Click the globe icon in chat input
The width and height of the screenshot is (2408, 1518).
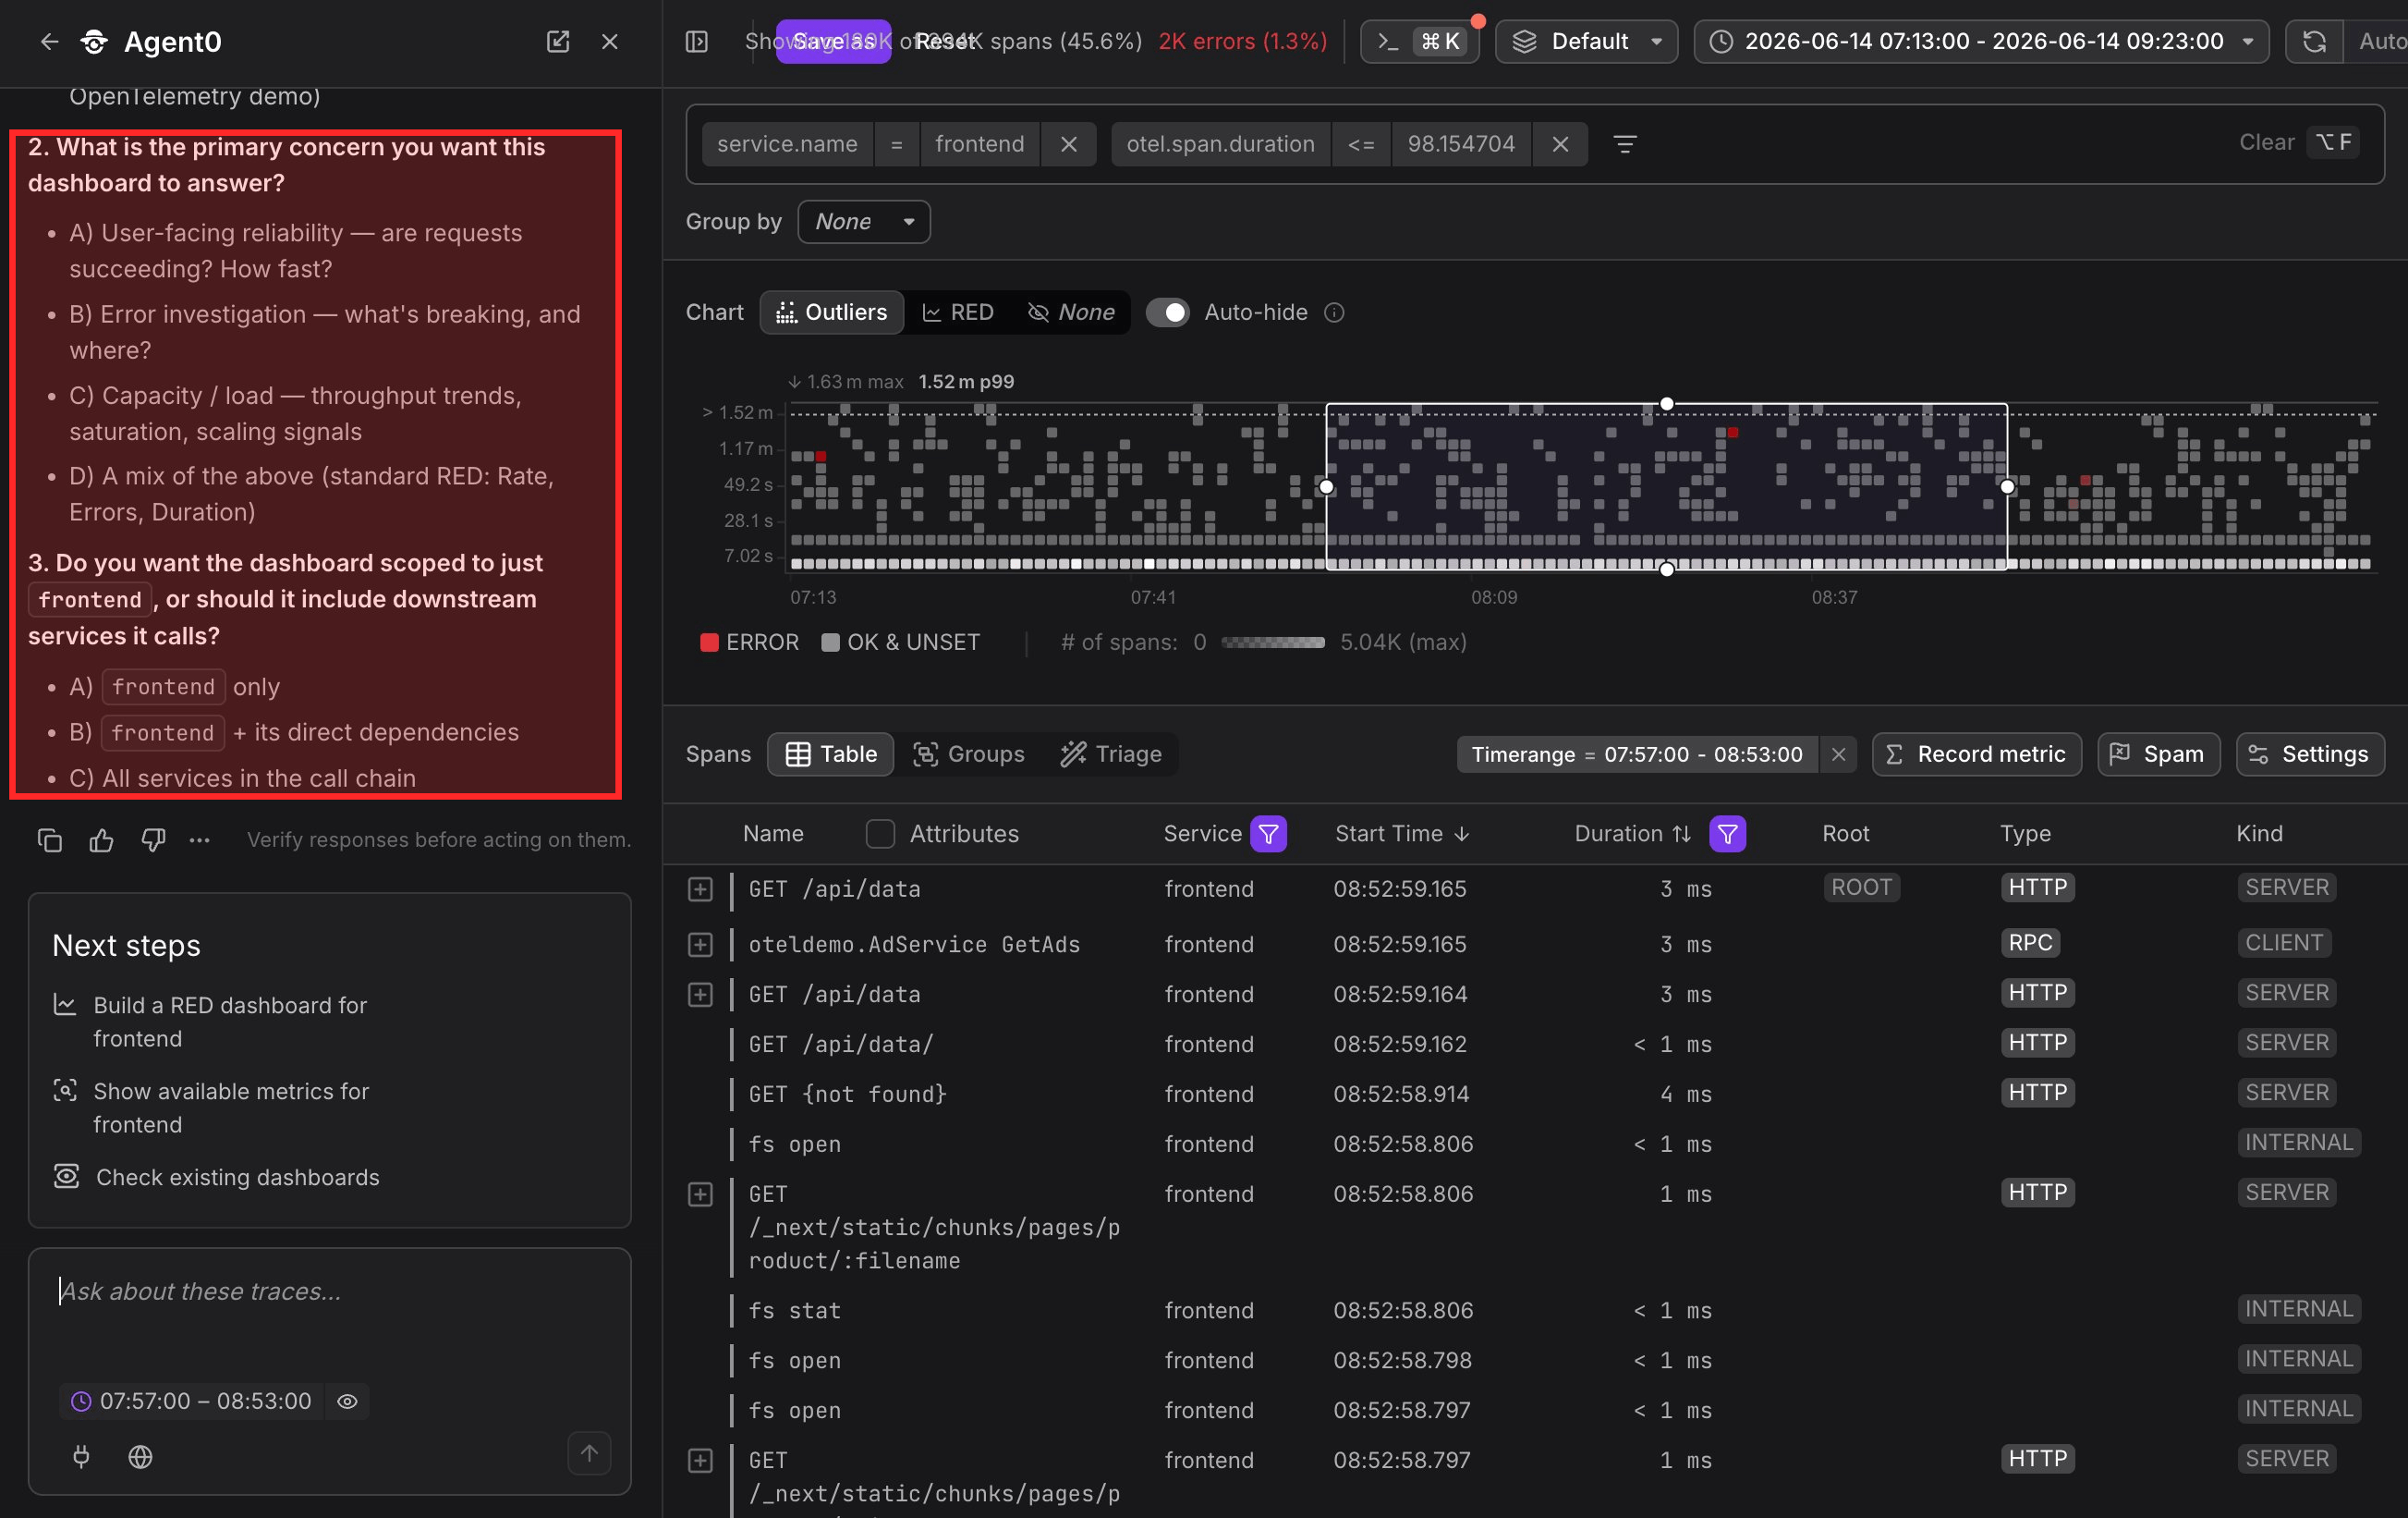tap(141, 1457)
